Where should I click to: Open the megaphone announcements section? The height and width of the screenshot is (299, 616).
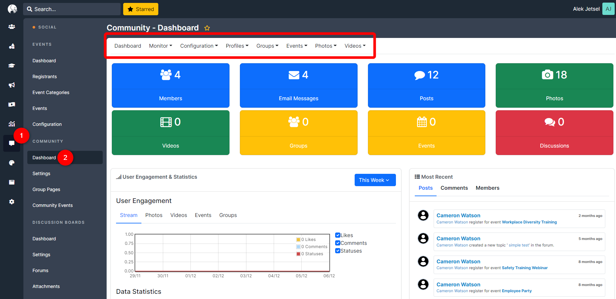12,85
